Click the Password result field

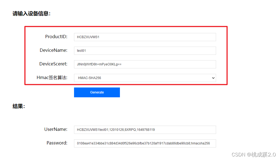pos(145,143)
